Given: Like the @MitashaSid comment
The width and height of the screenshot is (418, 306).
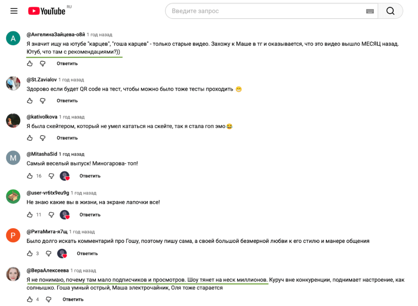Looking at the screenshot, I should (30, 176).
